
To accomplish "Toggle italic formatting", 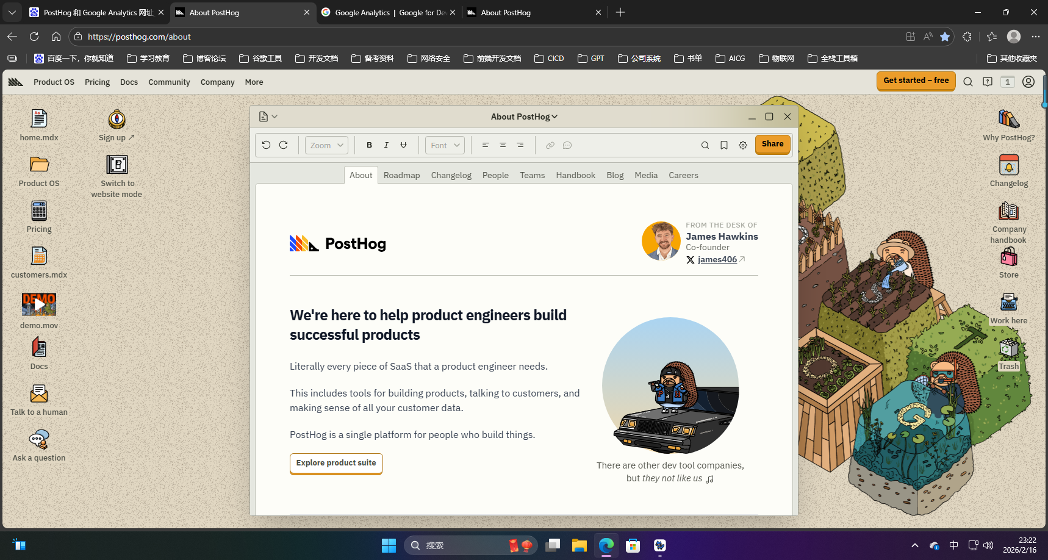I will click(x=386, y=145).
